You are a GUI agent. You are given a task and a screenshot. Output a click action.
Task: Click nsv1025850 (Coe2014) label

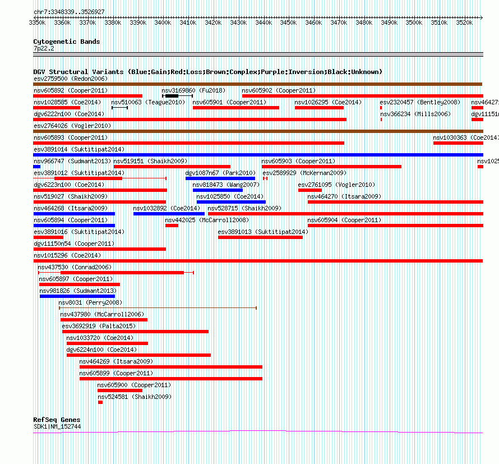[x=230, y=196]
